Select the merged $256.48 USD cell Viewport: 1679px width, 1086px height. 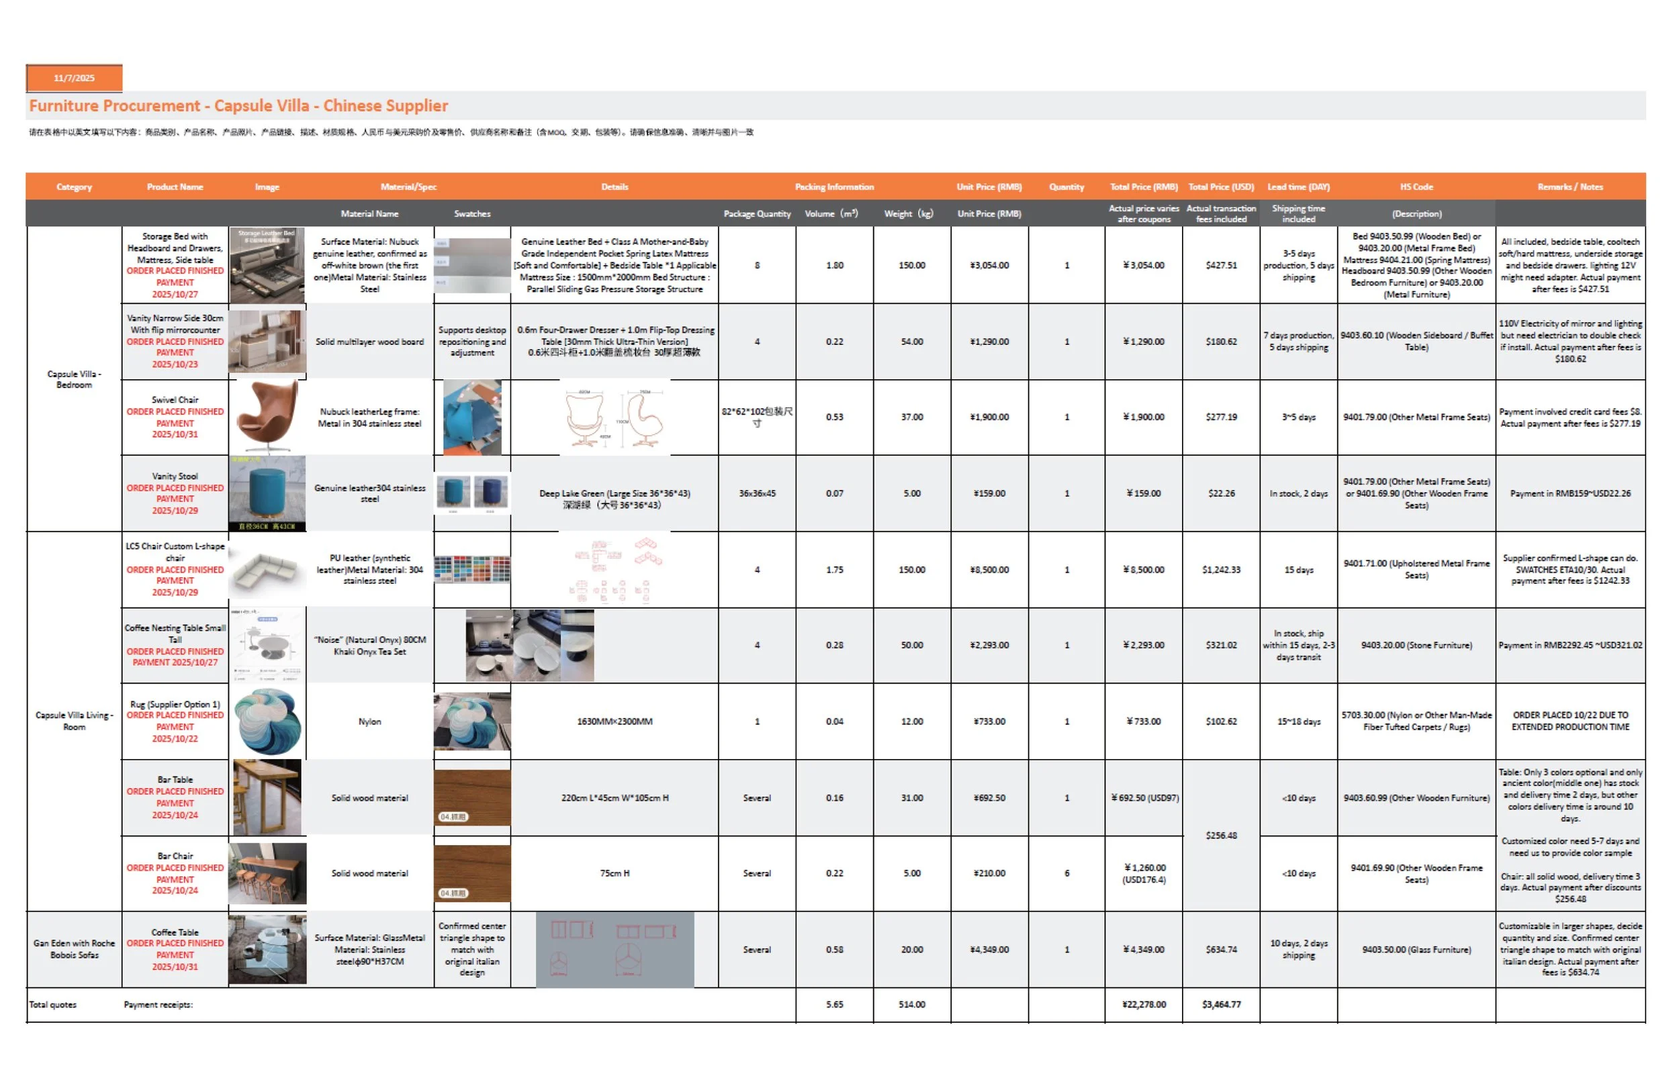point(1221,835)
